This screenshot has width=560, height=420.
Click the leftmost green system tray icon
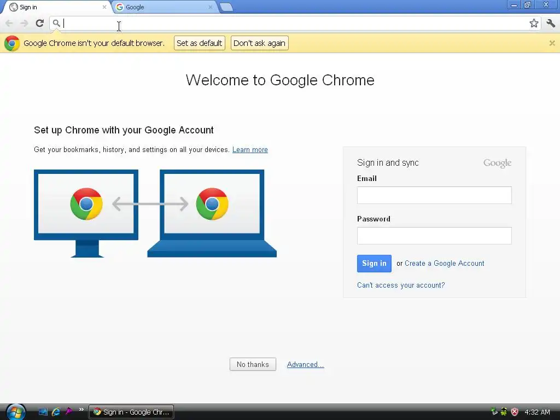tap(494, 411)
